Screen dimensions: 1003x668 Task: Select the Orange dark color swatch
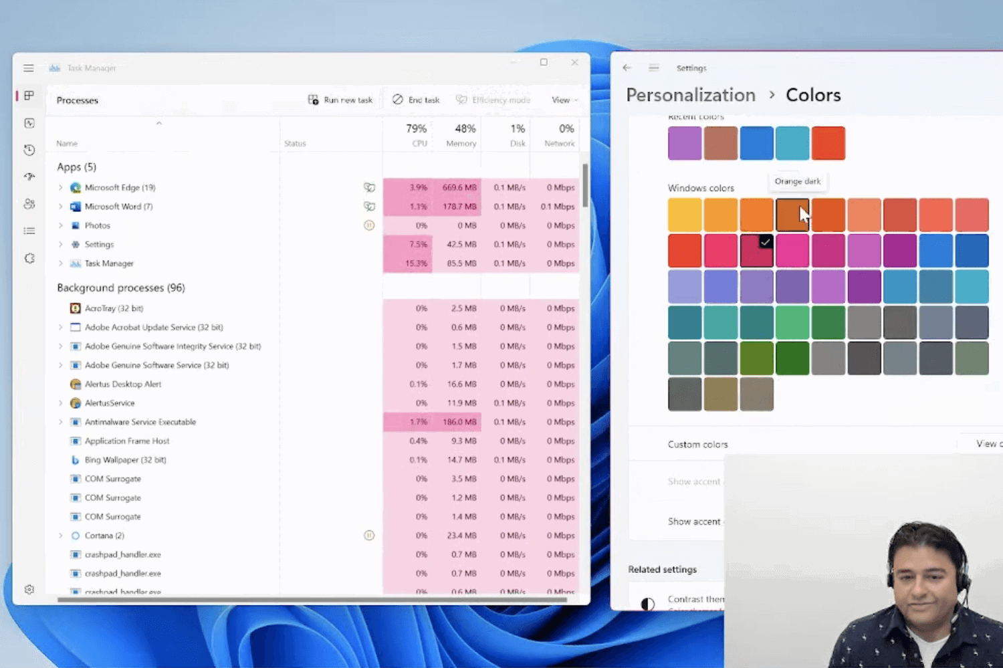(792, 215)
